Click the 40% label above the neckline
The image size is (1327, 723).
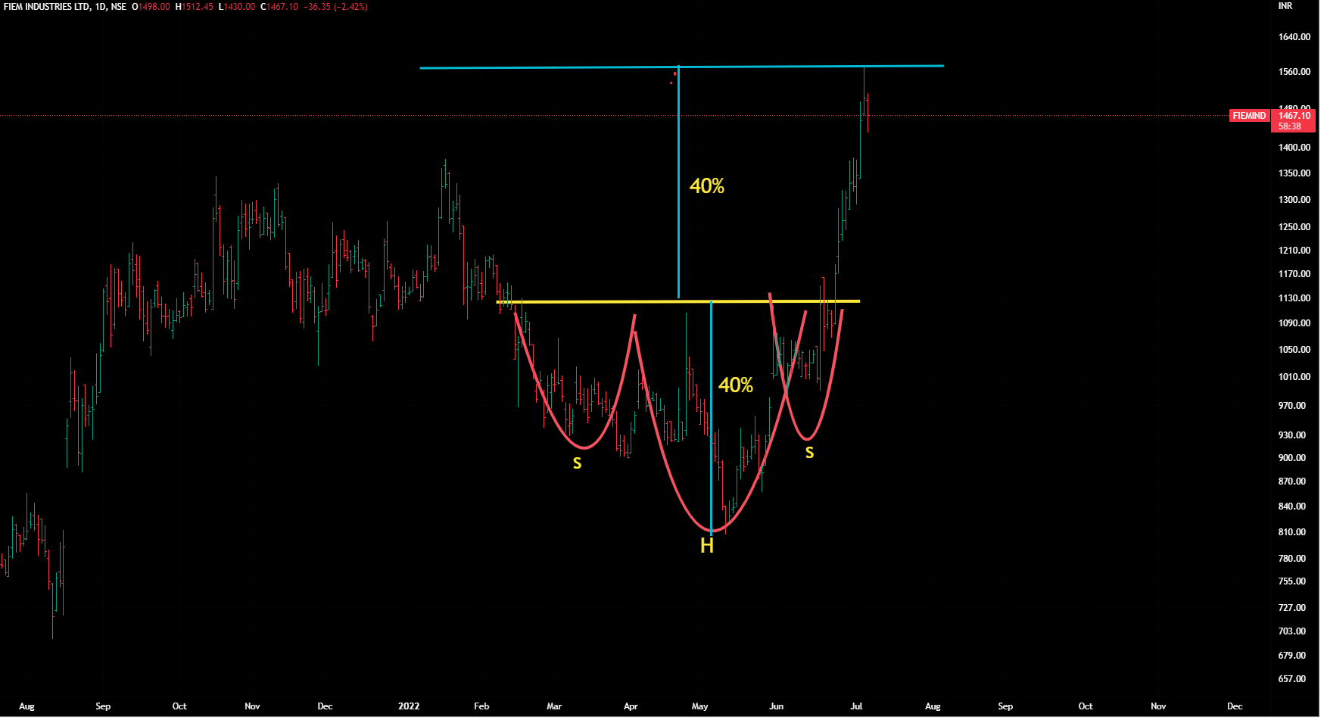706,186
